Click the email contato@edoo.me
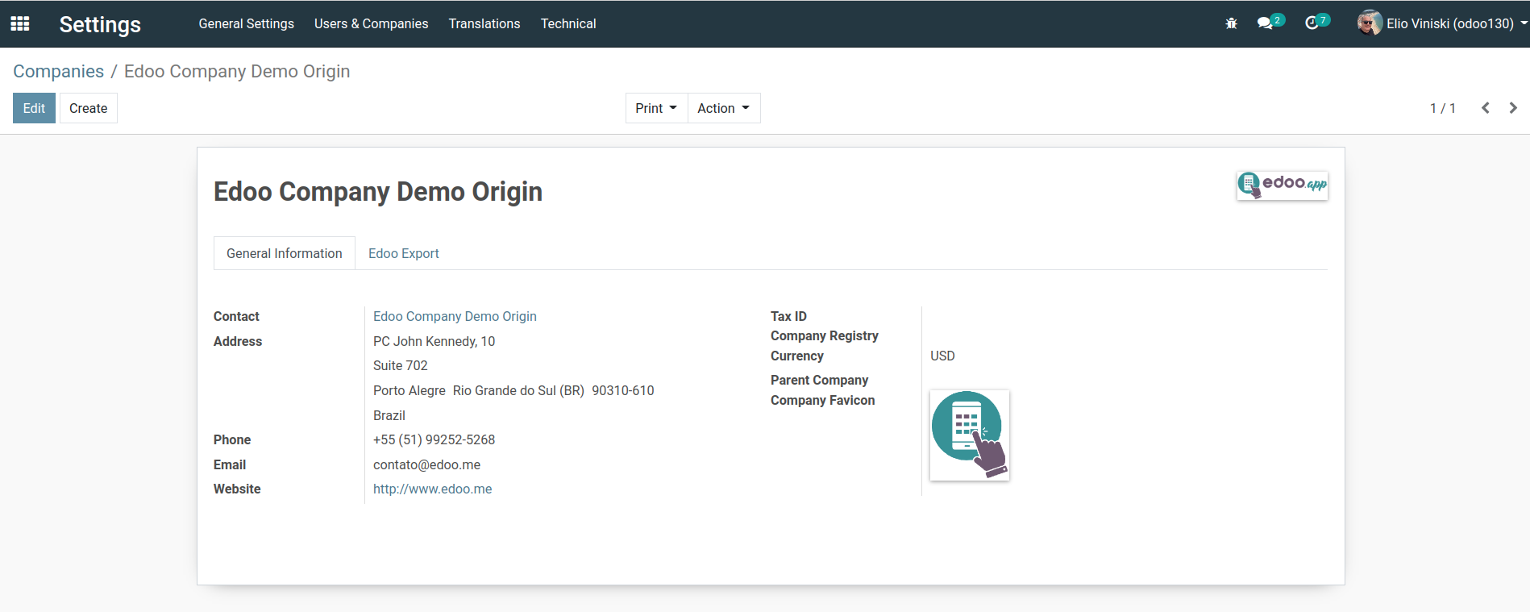This screenshot has height=612, width=1530. [427, 464]
